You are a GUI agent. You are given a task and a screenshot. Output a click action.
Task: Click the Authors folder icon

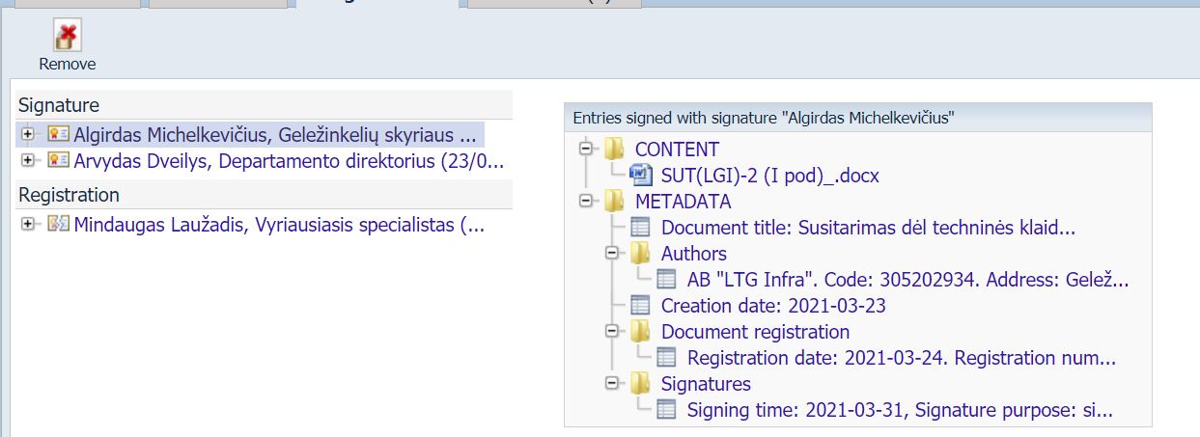click(640, 254)
